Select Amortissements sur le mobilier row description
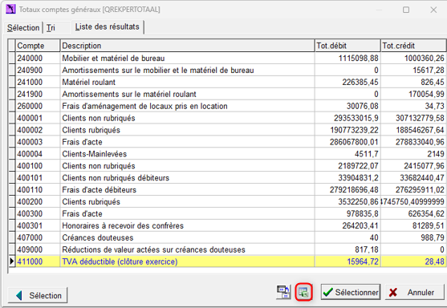 [x=187, y=70]
